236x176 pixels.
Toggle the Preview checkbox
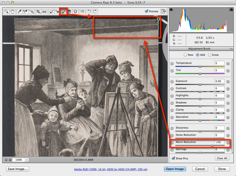(x=146, y=11)
